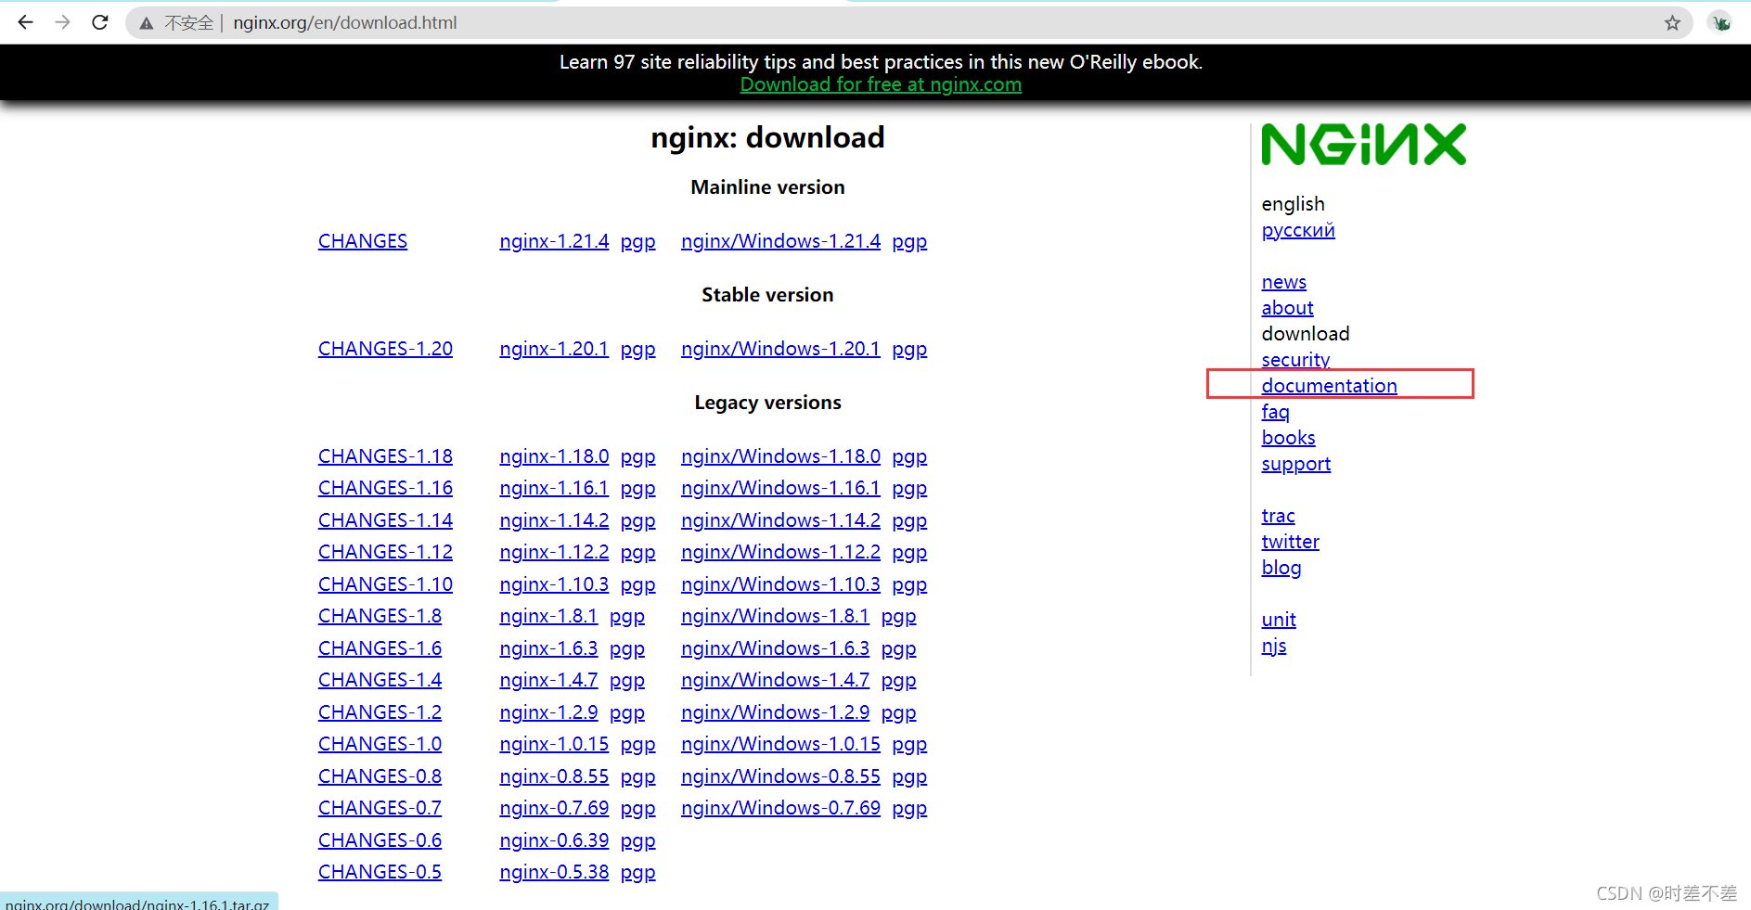Download the stable nginx-1.20.1 source
Screen dimensions: 1751x910
(x=554, y=349)
